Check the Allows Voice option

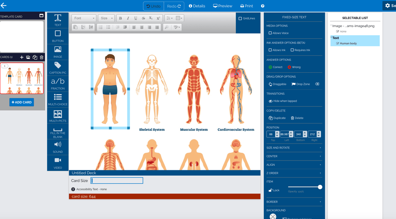[x=270, y=33]
